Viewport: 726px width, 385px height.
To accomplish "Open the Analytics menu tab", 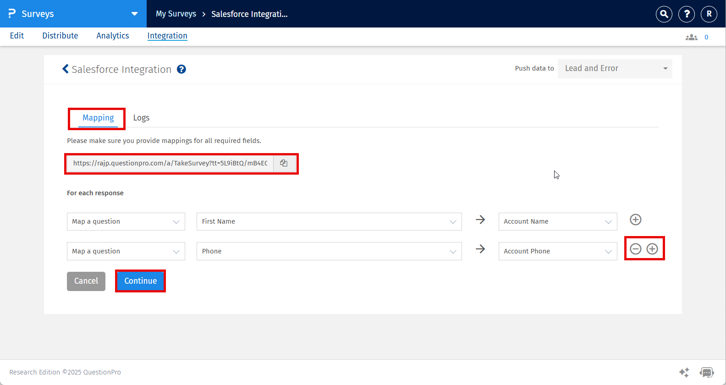I will coord(113,36).
